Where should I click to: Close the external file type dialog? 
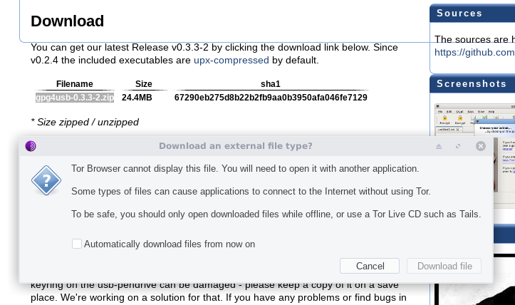coord(481,146)
